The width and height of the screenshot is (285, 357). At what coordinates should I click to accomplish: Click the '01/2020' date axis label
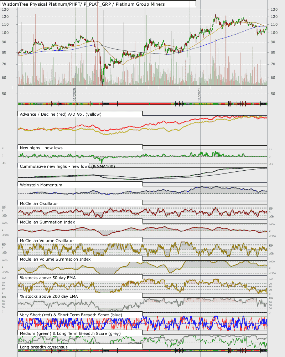pyautogui.click(x=74, y=95)
